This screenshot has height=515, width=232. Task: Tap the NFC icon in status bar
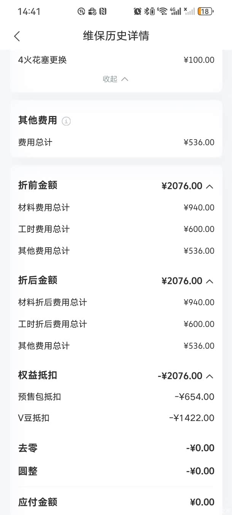(103, 11)
